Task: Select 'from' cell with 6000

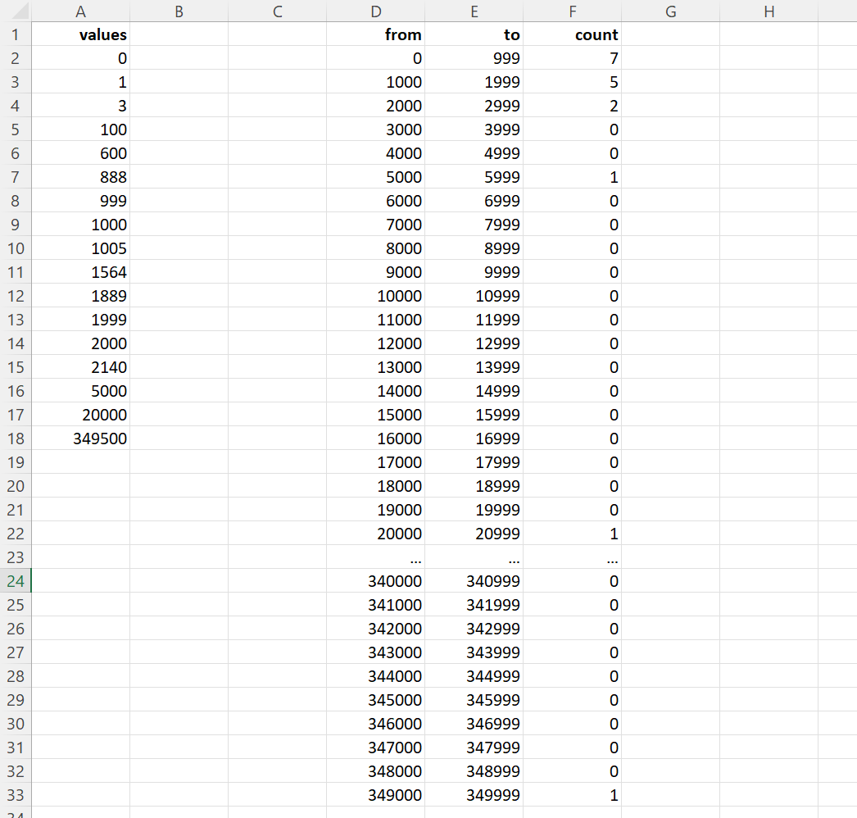Action: (x=375, y=201)
